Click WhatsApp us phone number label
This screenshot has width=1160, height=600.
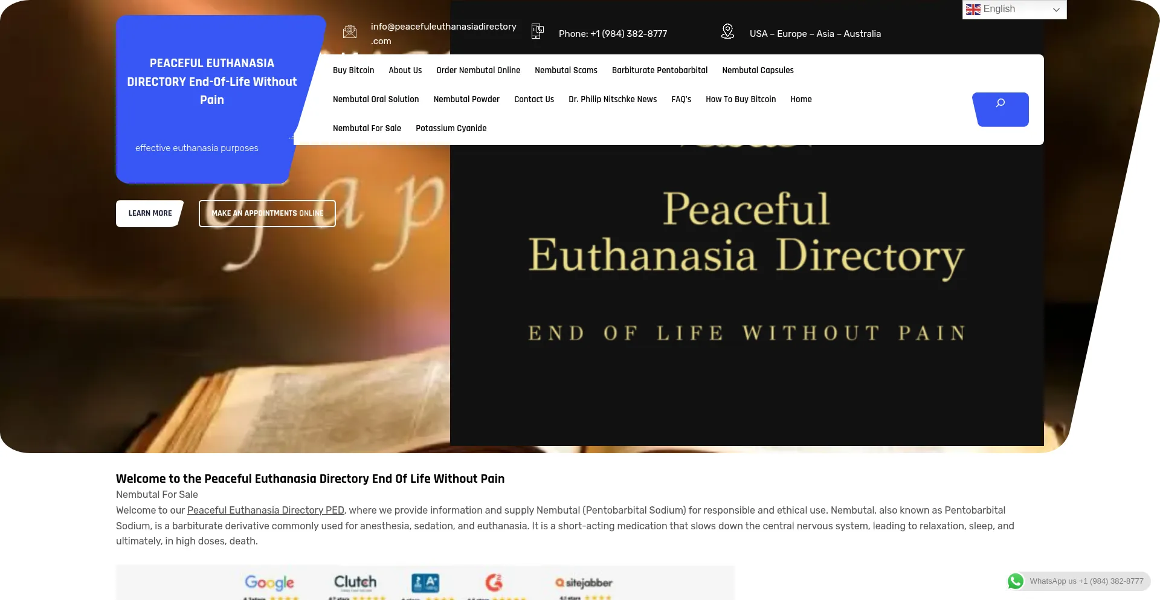[1086, 581]
